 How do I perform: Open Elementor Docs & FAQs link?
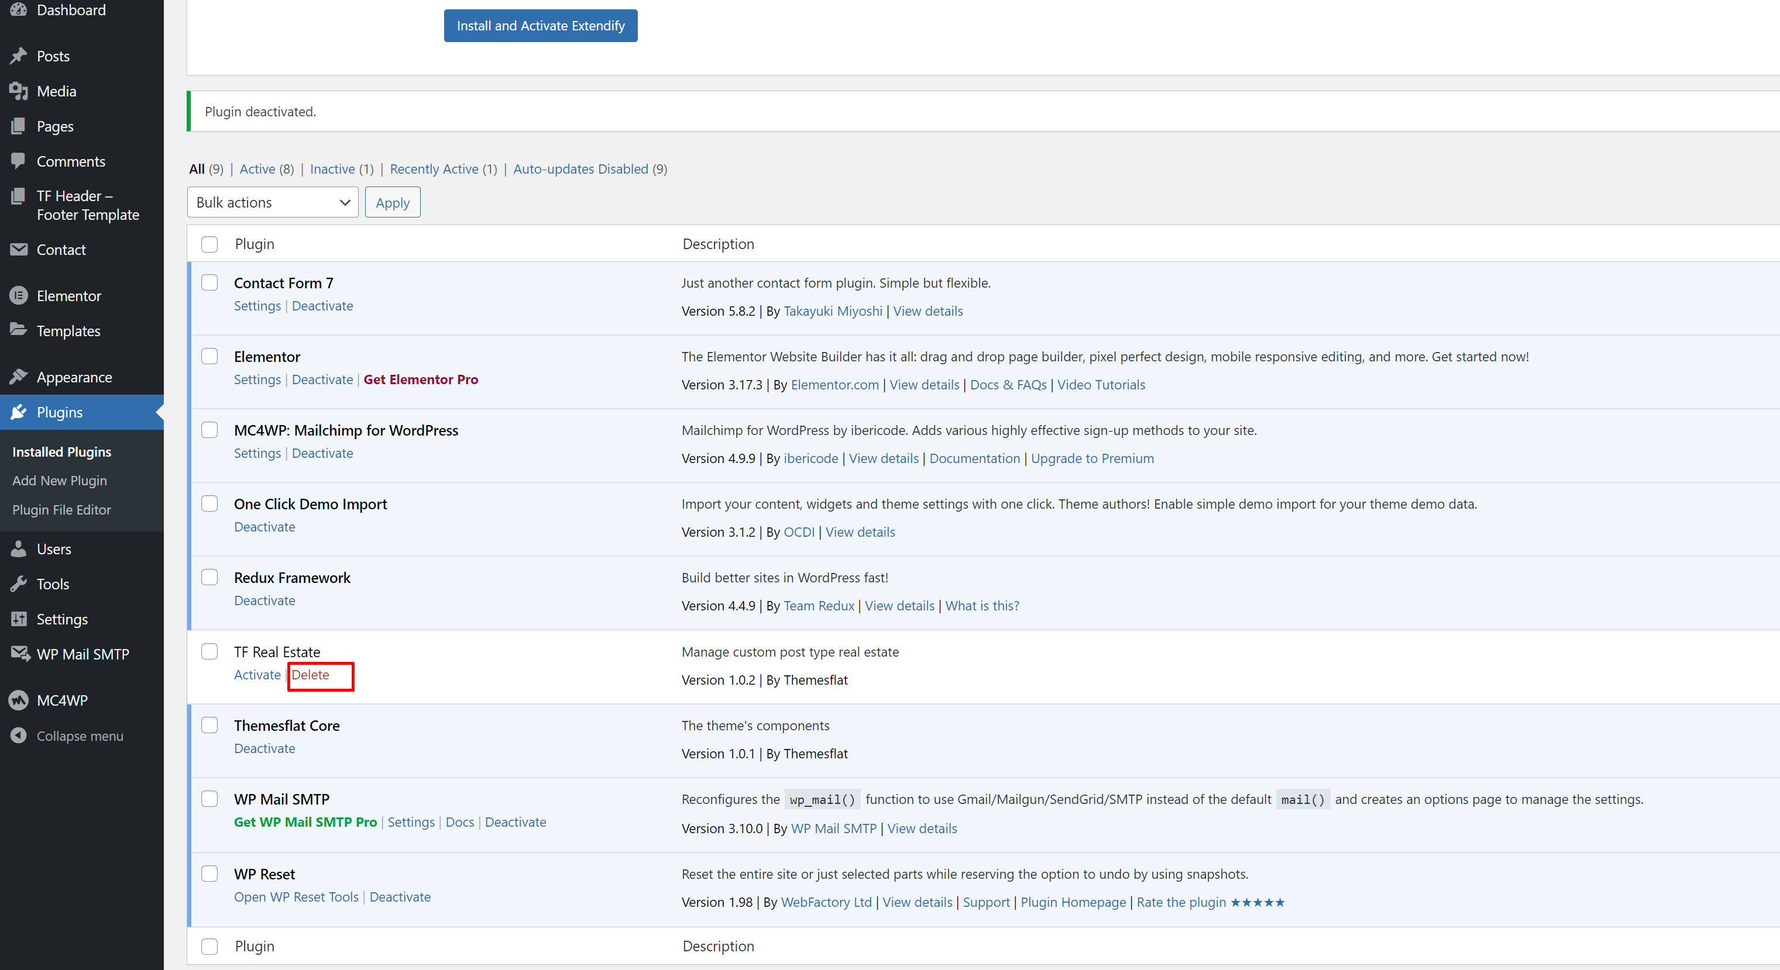click(x=1008, y=385)
